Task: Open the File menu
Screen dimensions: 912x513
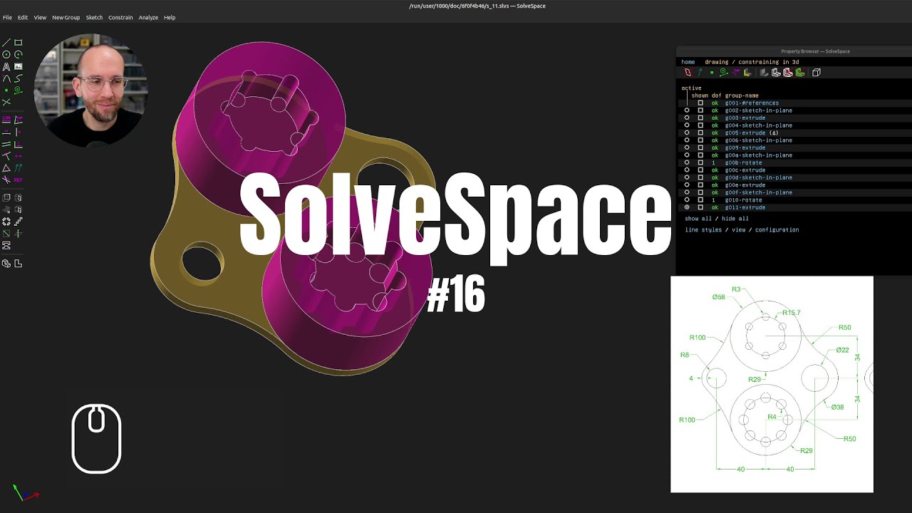Action: [x=7, y=17]
